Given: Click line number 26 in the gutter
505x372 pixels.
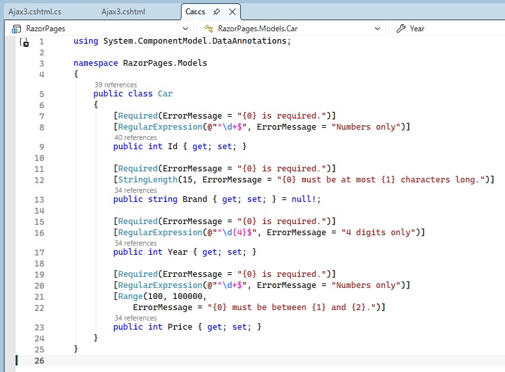Looking at the screenshot, I should click(x=39, y=361).
